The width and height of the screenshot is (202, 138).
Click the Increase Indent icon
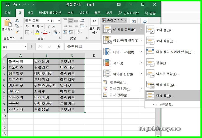click(71, 32)
